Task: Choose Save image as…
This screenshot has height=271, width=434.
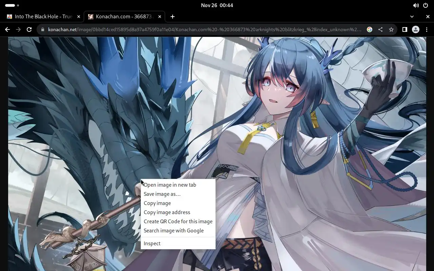Action: (178, 194)
